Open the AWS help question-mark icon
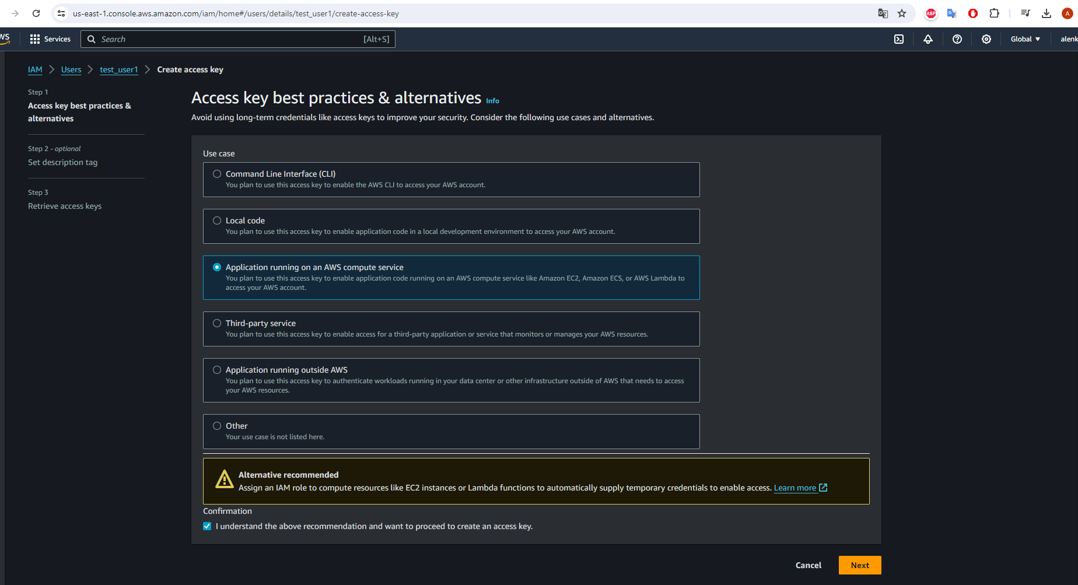 pos(957,39)
